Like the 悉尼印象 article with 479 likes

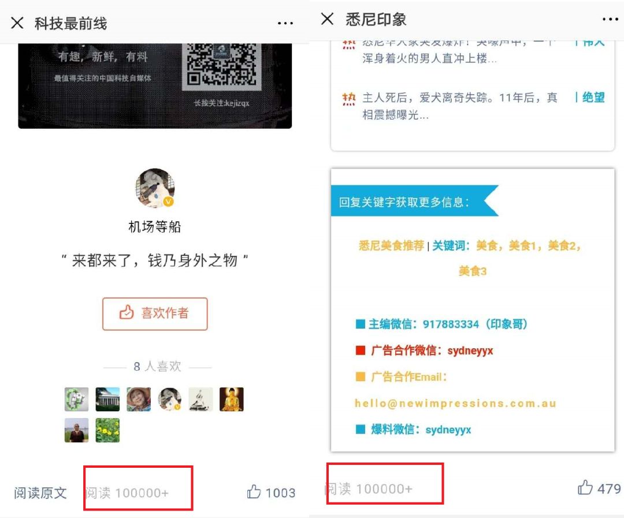coord(585,487)
